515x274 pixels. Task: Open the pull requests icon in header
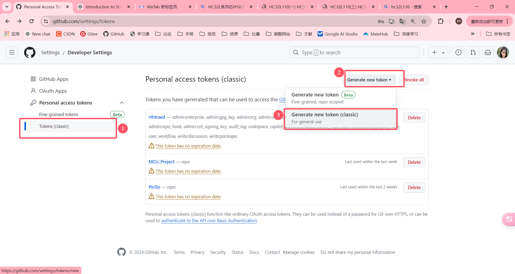point(473,52)
